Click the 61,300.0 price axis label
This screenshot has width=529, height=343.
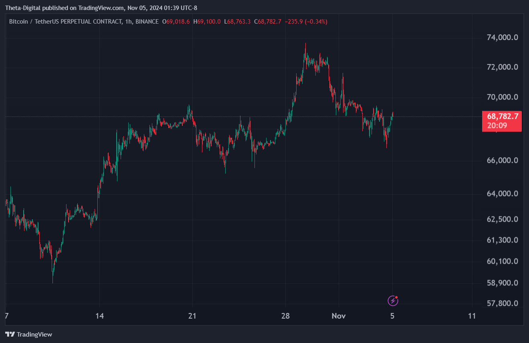point(503,240)
